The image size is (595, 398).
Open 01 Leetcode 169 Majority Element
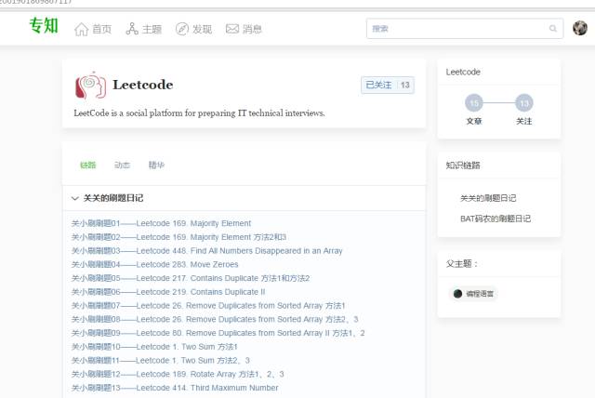click(x=161, y=223)
